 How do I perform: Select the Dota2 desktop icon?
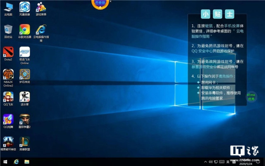pos(8,54)
